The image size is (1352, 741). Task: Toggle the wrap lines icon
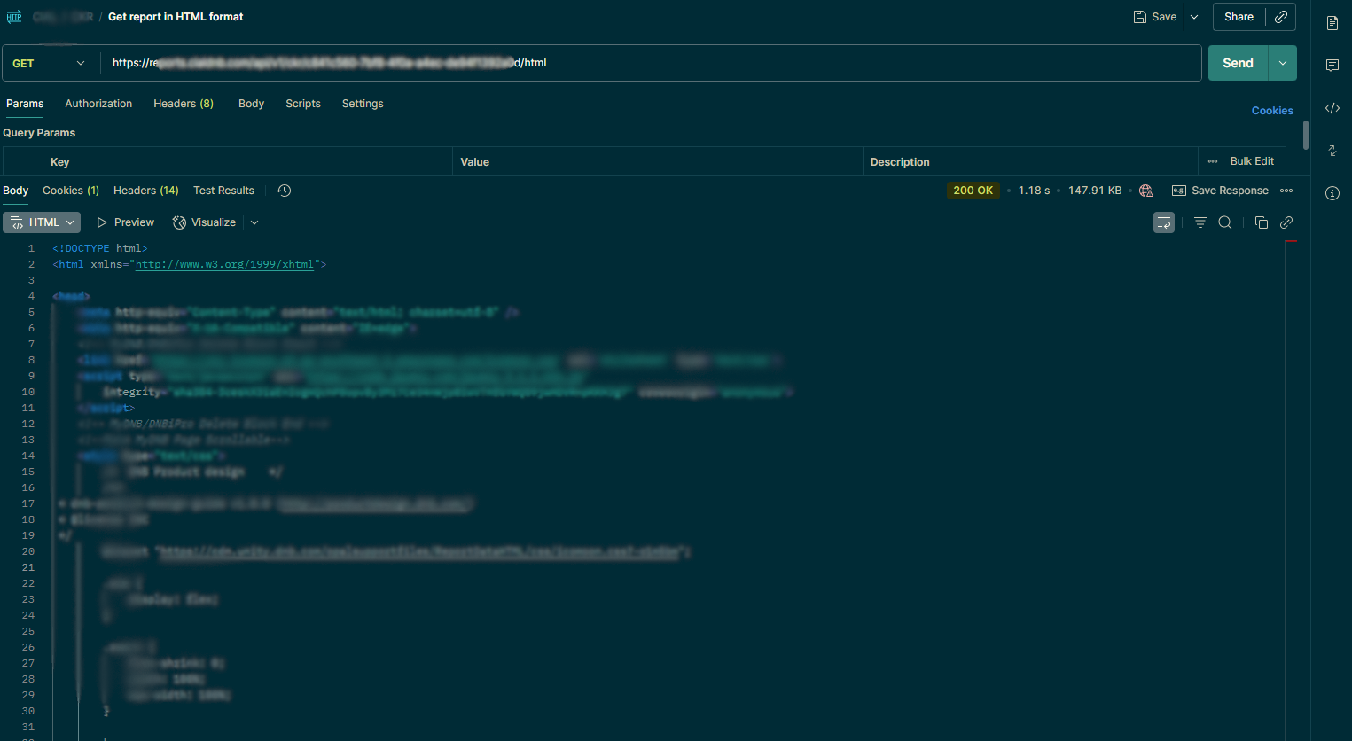click(x=1164, y=222)
